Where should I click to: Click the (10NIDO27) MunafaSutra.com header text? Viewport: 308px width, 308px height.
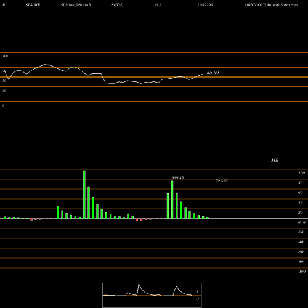point(271,5)
